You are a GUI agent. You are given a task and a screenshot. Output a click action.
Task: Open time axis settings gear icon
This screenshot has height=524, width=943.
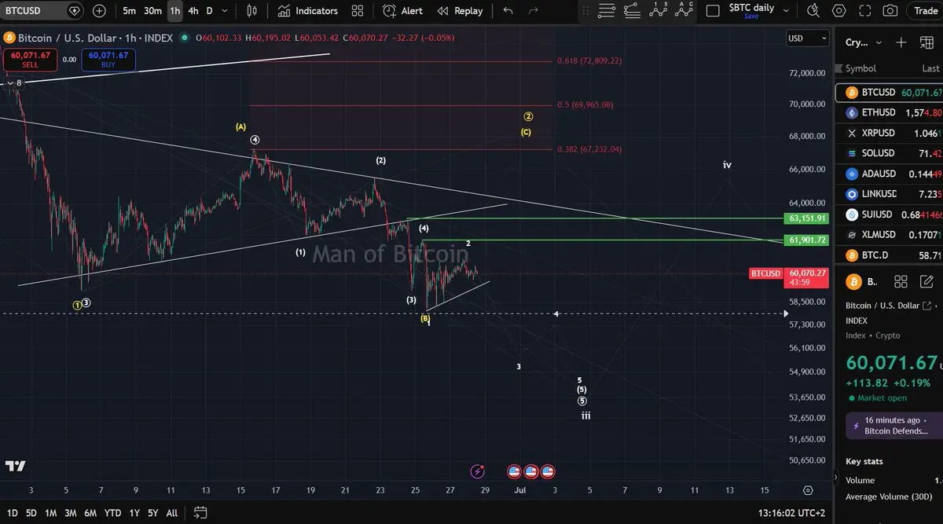808,490
